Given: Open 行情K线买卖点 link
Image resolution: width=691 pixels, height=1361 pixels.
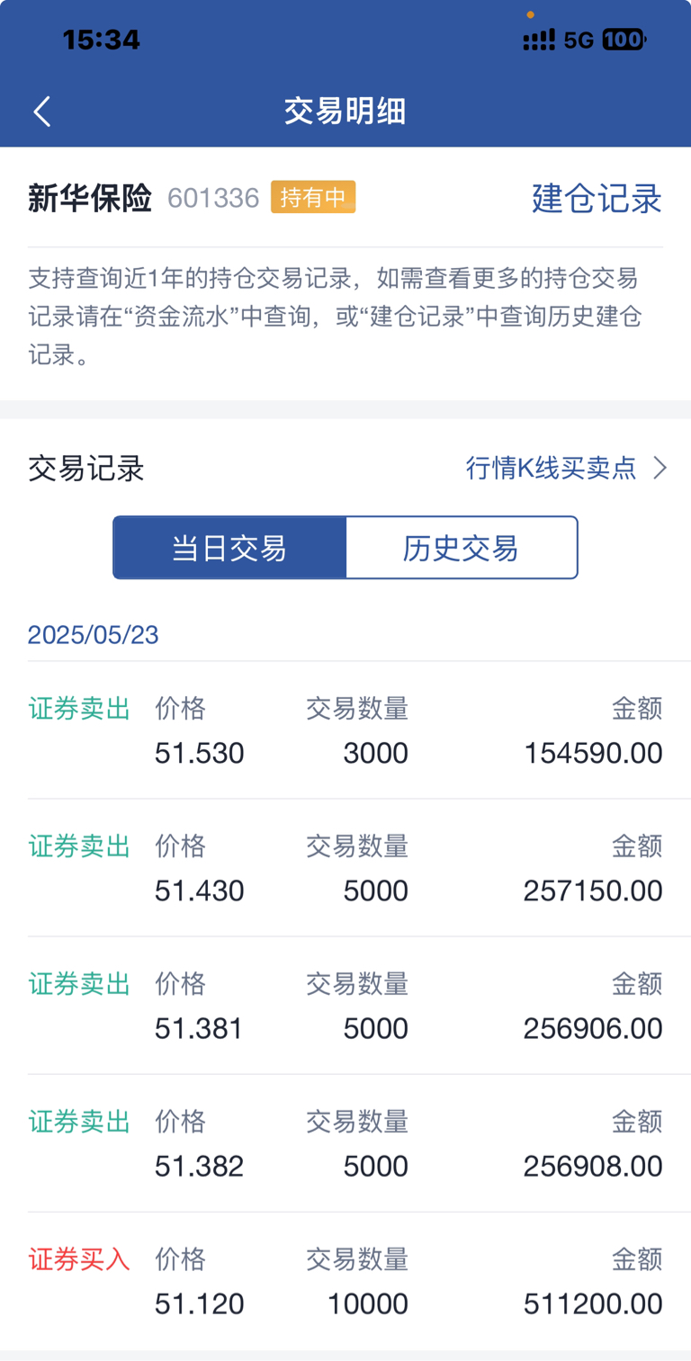Looking at the screenshot, I should [x=552, y=468].
